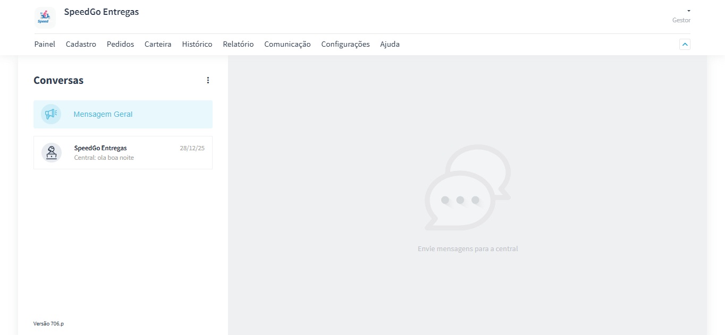The width and height of the screenshot is (725, 335).
Task: Open the Cadastro menu
Action: point(81,44)
